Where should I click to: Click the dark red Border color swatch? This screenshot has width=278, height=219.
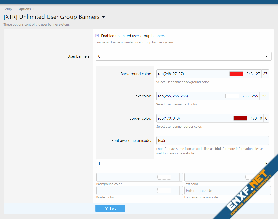(x=240, y=118)
